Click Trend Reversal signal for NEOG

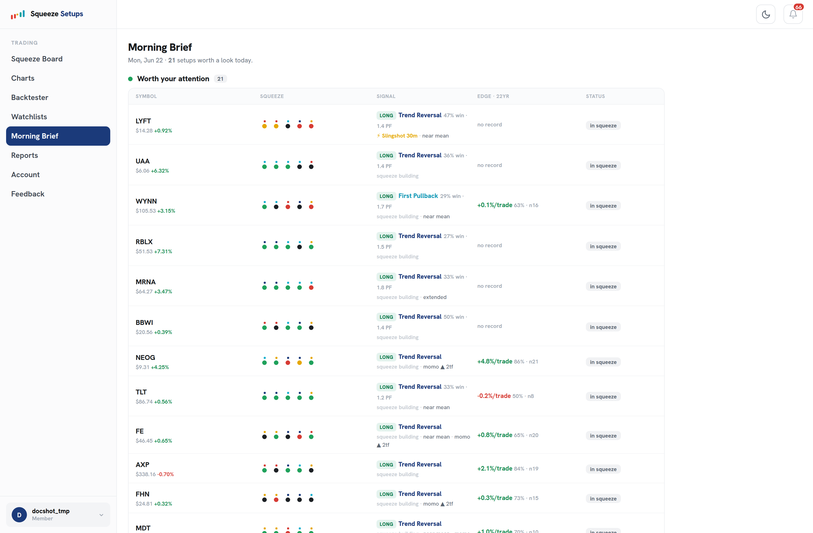pos(420,357)
